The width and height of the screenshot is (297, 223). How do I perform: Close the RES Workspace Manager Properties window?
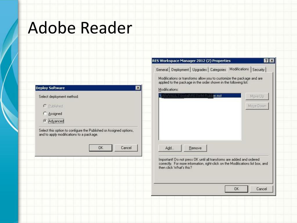pos(272,60)
